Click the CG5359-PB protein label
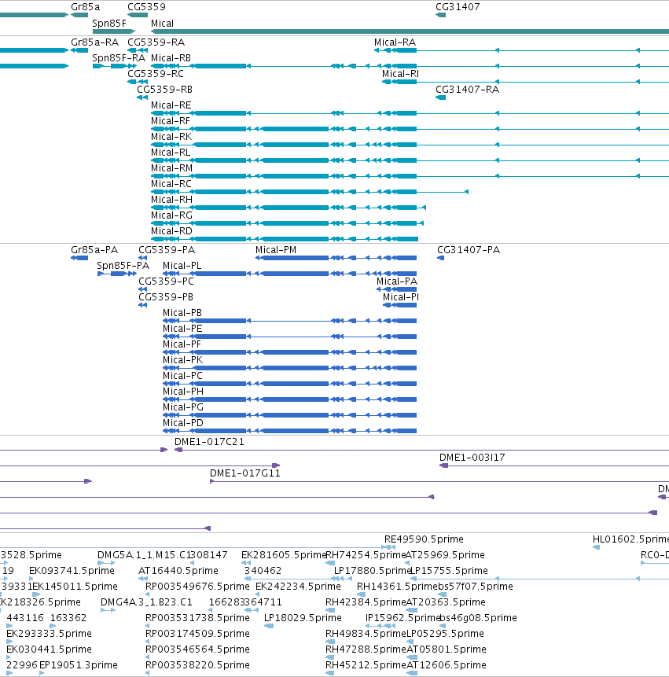 point(166,297)
